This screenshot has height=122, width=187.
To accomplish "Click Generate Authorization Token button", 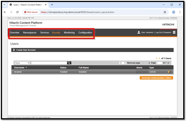I will [x=156, y=78].
